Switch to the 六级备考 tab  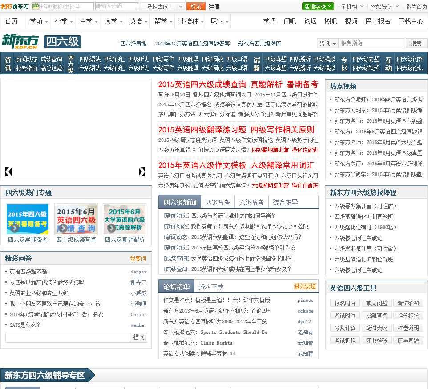[251, 202]
